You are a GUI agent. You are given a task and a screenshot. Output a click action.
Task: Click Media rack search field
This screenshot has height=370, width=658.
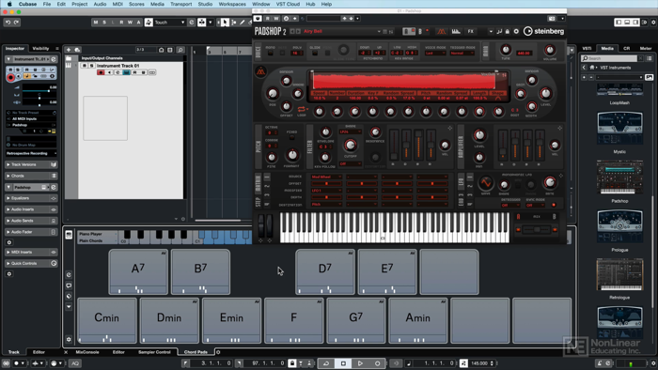tap(610, 58)
